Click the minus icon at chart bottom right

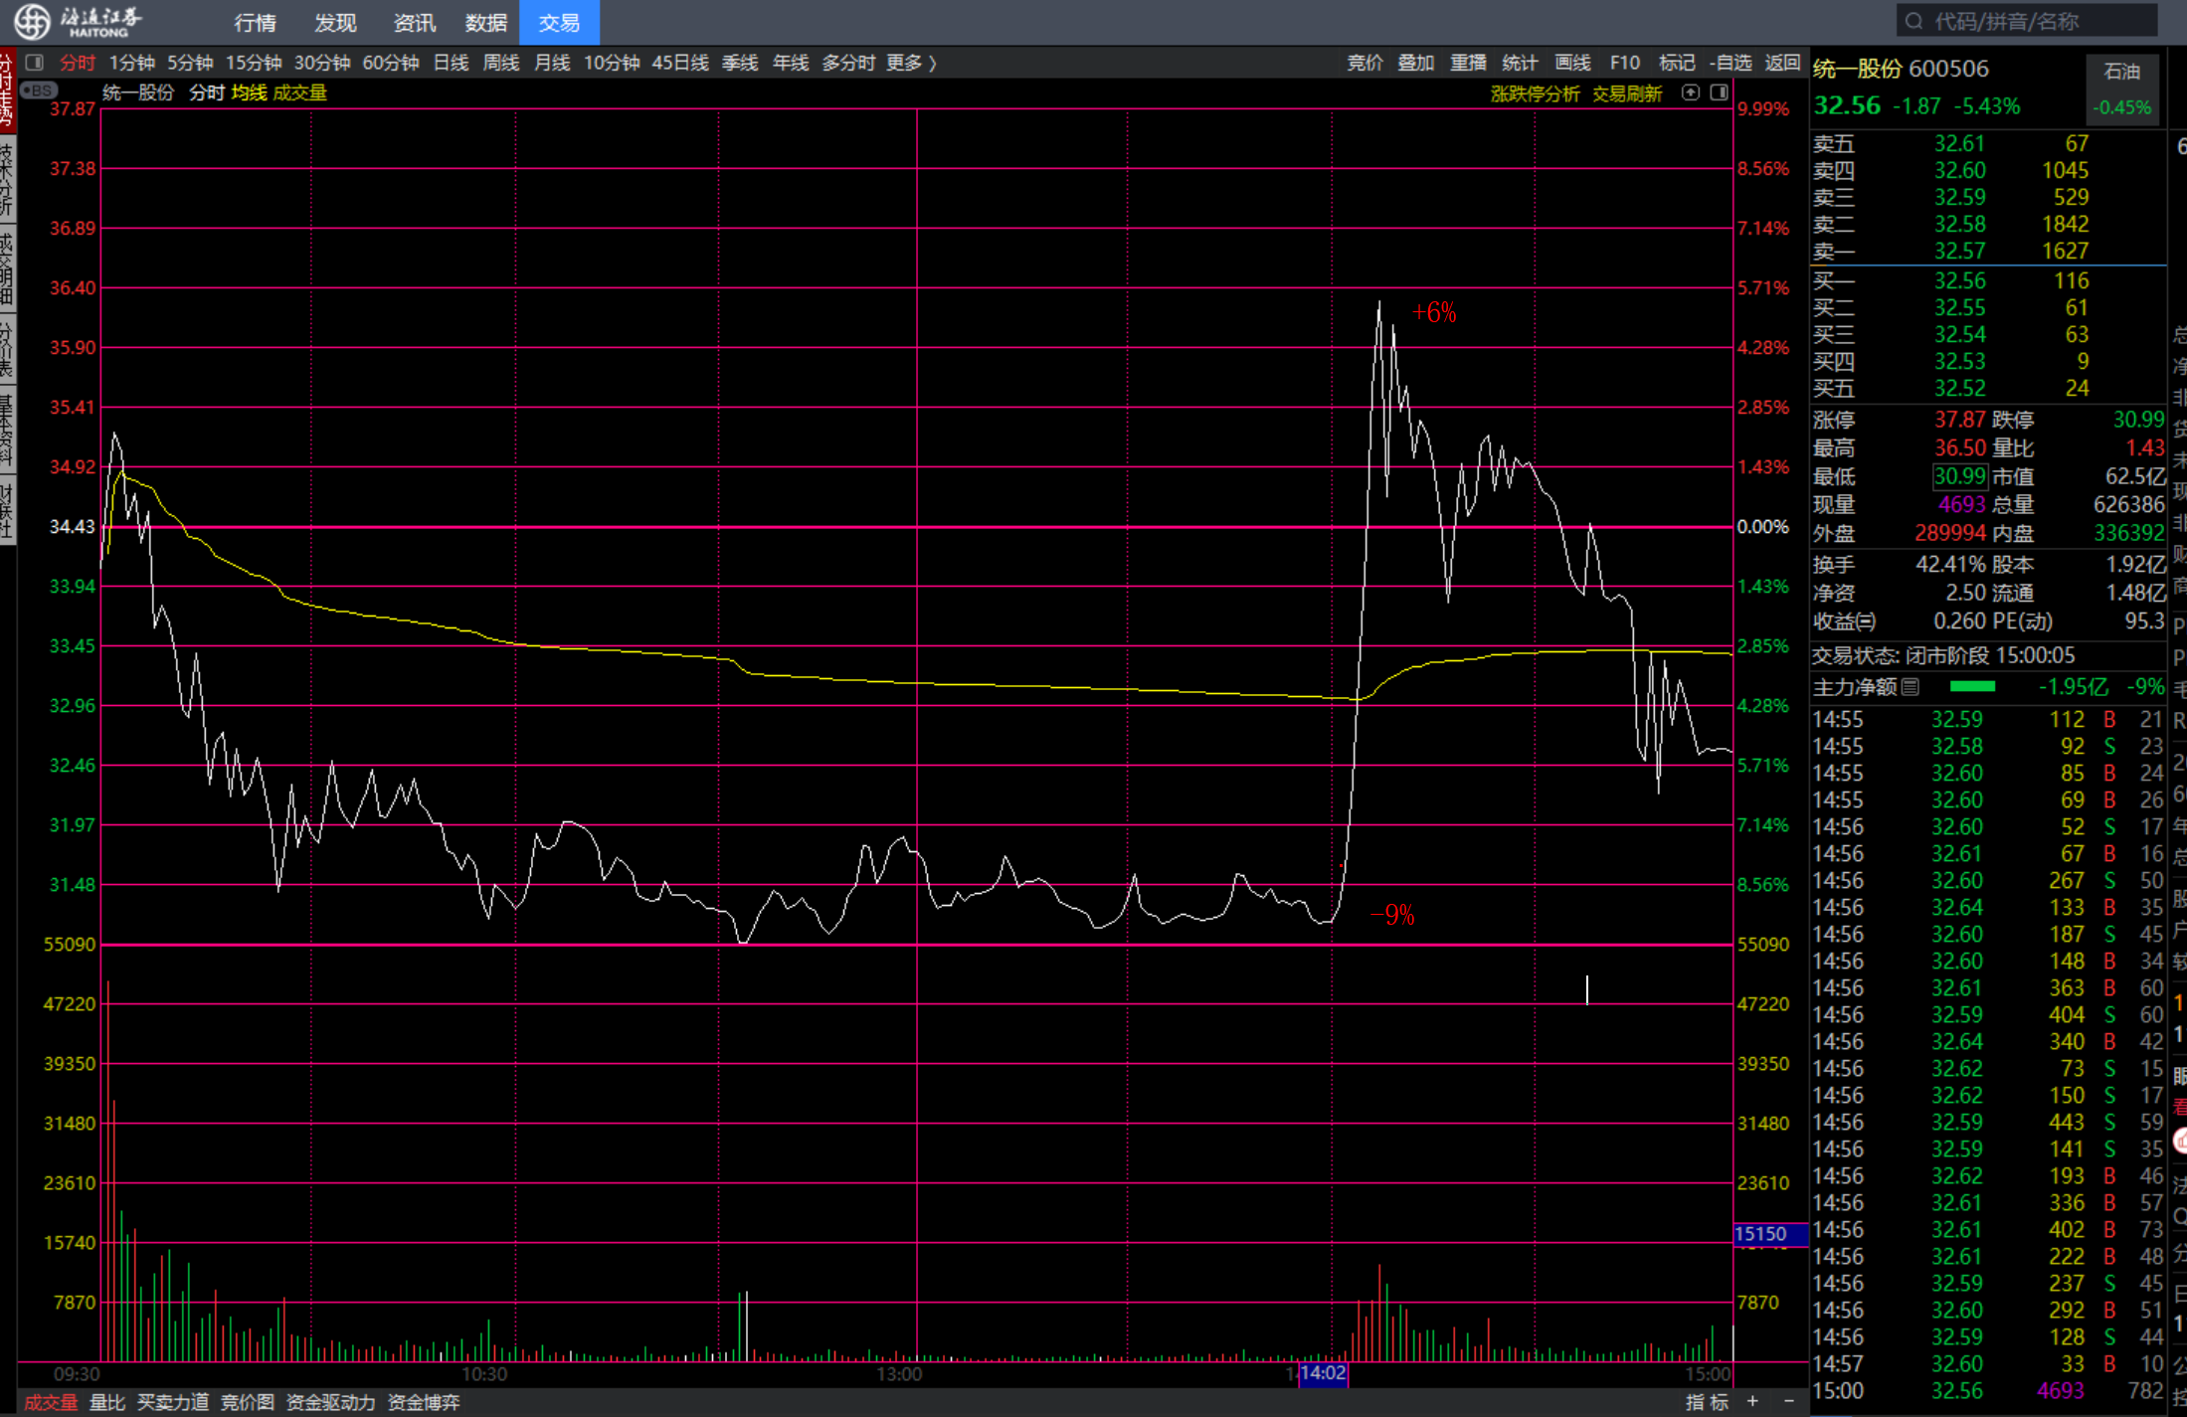click(x=1788, y=1401)
